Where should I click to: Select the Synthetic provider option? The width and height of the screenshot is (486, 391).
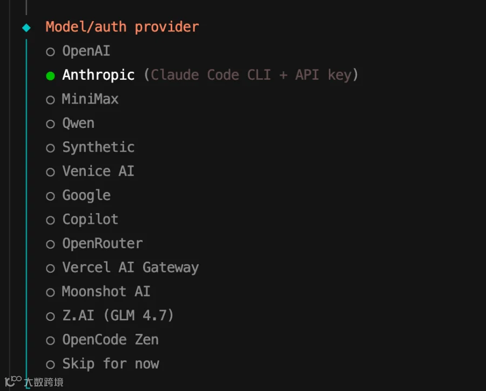(90, 147)
